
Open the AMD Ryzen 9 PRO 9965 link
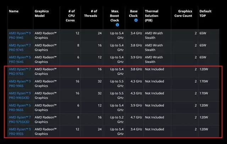[x=20, y=84]
